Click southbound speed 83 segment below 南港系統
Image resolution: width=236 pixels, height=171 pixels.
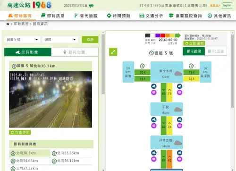pos(164,93)
